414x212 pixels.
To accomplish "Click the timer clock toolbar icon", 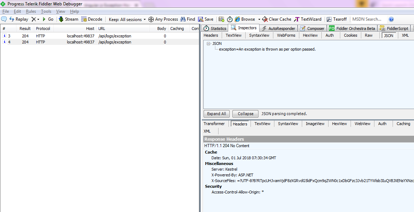I will point(230,19).
